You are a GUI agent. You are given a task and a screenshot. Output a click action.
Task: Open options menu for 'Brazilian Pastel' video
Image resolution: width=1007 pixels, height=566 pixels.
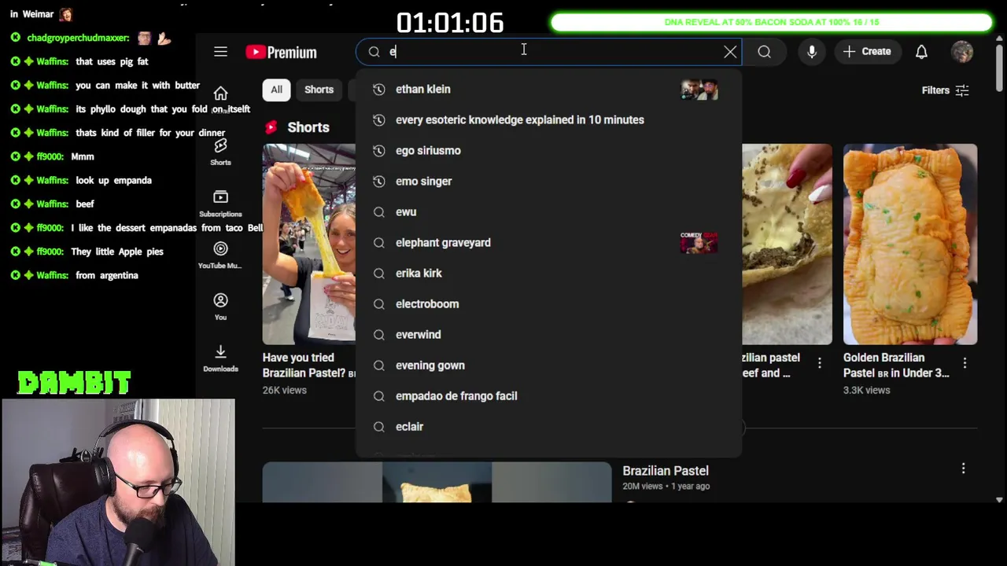(x=963, y=469)
